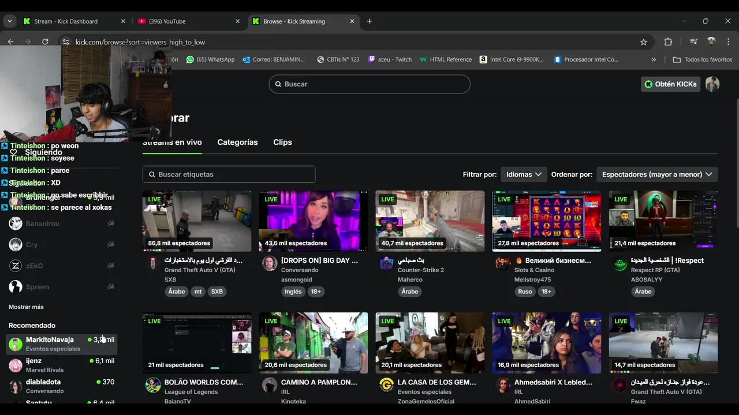739x415 pixels.
Task: Focus the Buscar etiquetas tag search
Action: coord(229,174)
